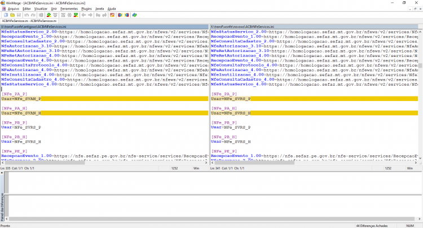Click the Open folder toolbar icon

tap(12, 15)
